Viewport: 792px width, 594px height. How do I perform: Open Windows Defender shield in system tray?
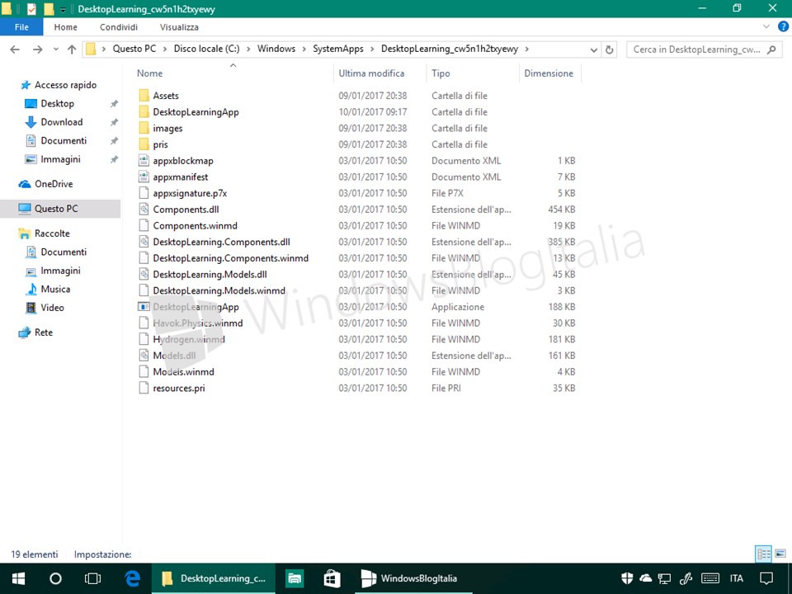click(x=627, y=578)
